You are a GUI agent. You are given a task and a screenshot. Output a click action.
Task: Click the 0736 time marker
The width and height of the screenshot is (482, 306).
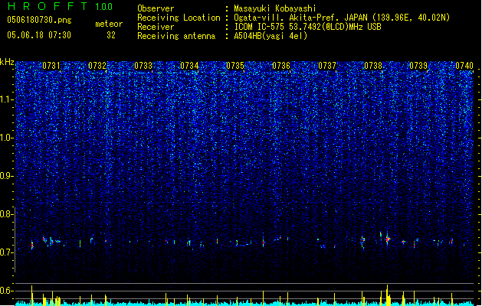(x=281, y=66)
